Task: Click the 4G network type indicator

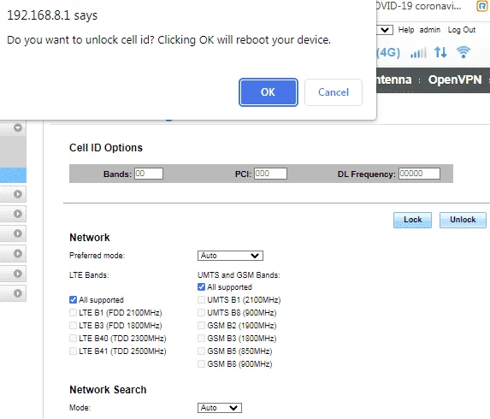Action: (x=388, y=52)
